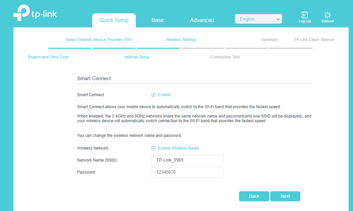This screenshot has width=353, height=211.
Task: Jump to Region and Time Zone step
Action: [x=48, y=57]
